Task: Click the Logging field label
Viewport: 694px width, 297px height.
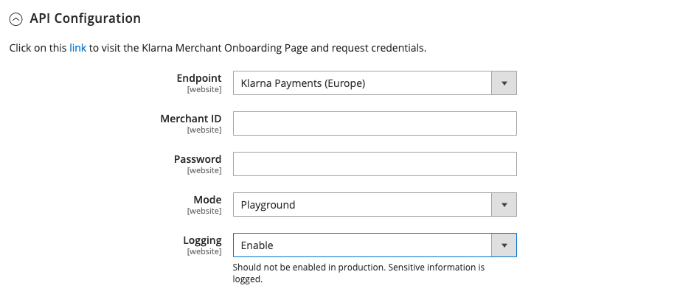Action: [202, 240]
